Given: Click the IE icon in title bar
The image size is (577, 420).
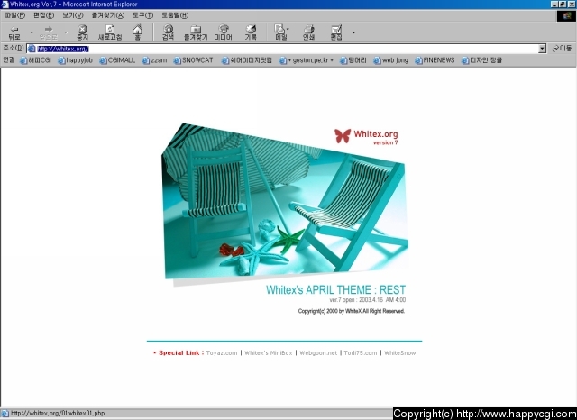Looking at the screenshot, I should click(5, 4).
